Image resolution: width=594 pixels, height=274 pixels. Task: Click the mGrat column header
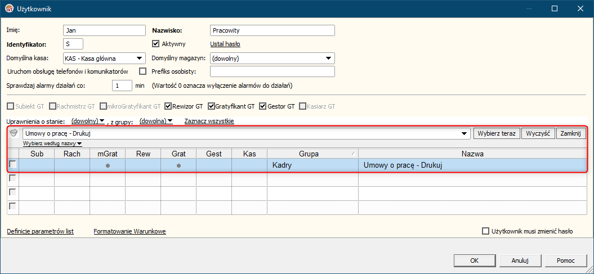coord(108,154)
